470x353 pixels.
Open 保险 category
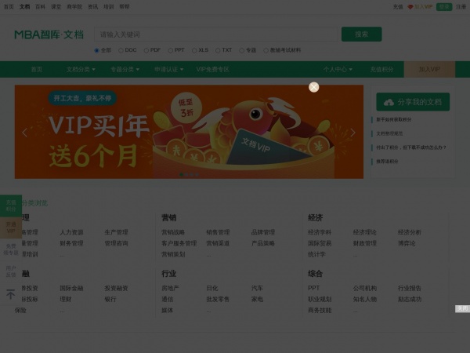coord(20,311)
